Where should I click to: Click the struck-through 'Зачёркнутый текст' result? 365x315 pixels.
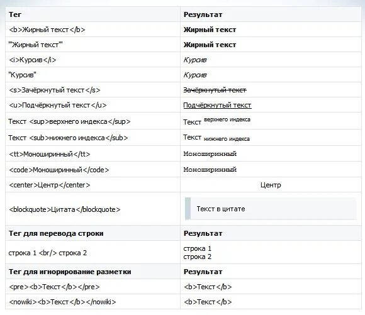click(215, 90)
